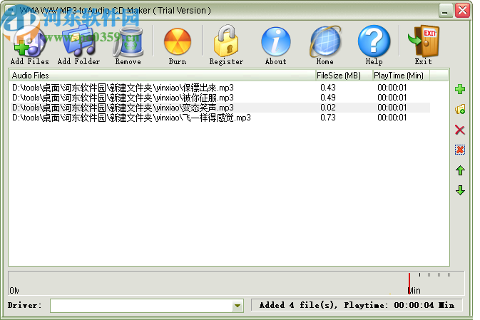Close the CD Maker window
480x320 pixels.
point(462,11)
